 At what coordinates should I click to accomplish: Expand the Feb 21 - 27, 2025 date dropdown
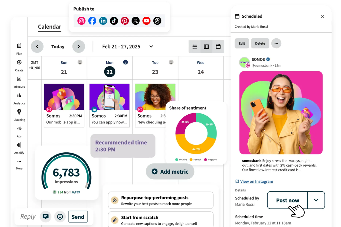click(151, 47)
